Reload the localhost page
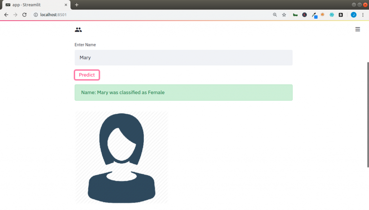Image resolution: width=369 pixels, height=210 pixels. 25,15
